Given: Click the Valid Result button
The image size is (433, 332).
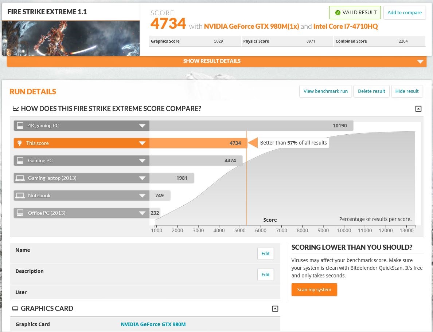Looking at the screenshot, I should click(355, 13).
